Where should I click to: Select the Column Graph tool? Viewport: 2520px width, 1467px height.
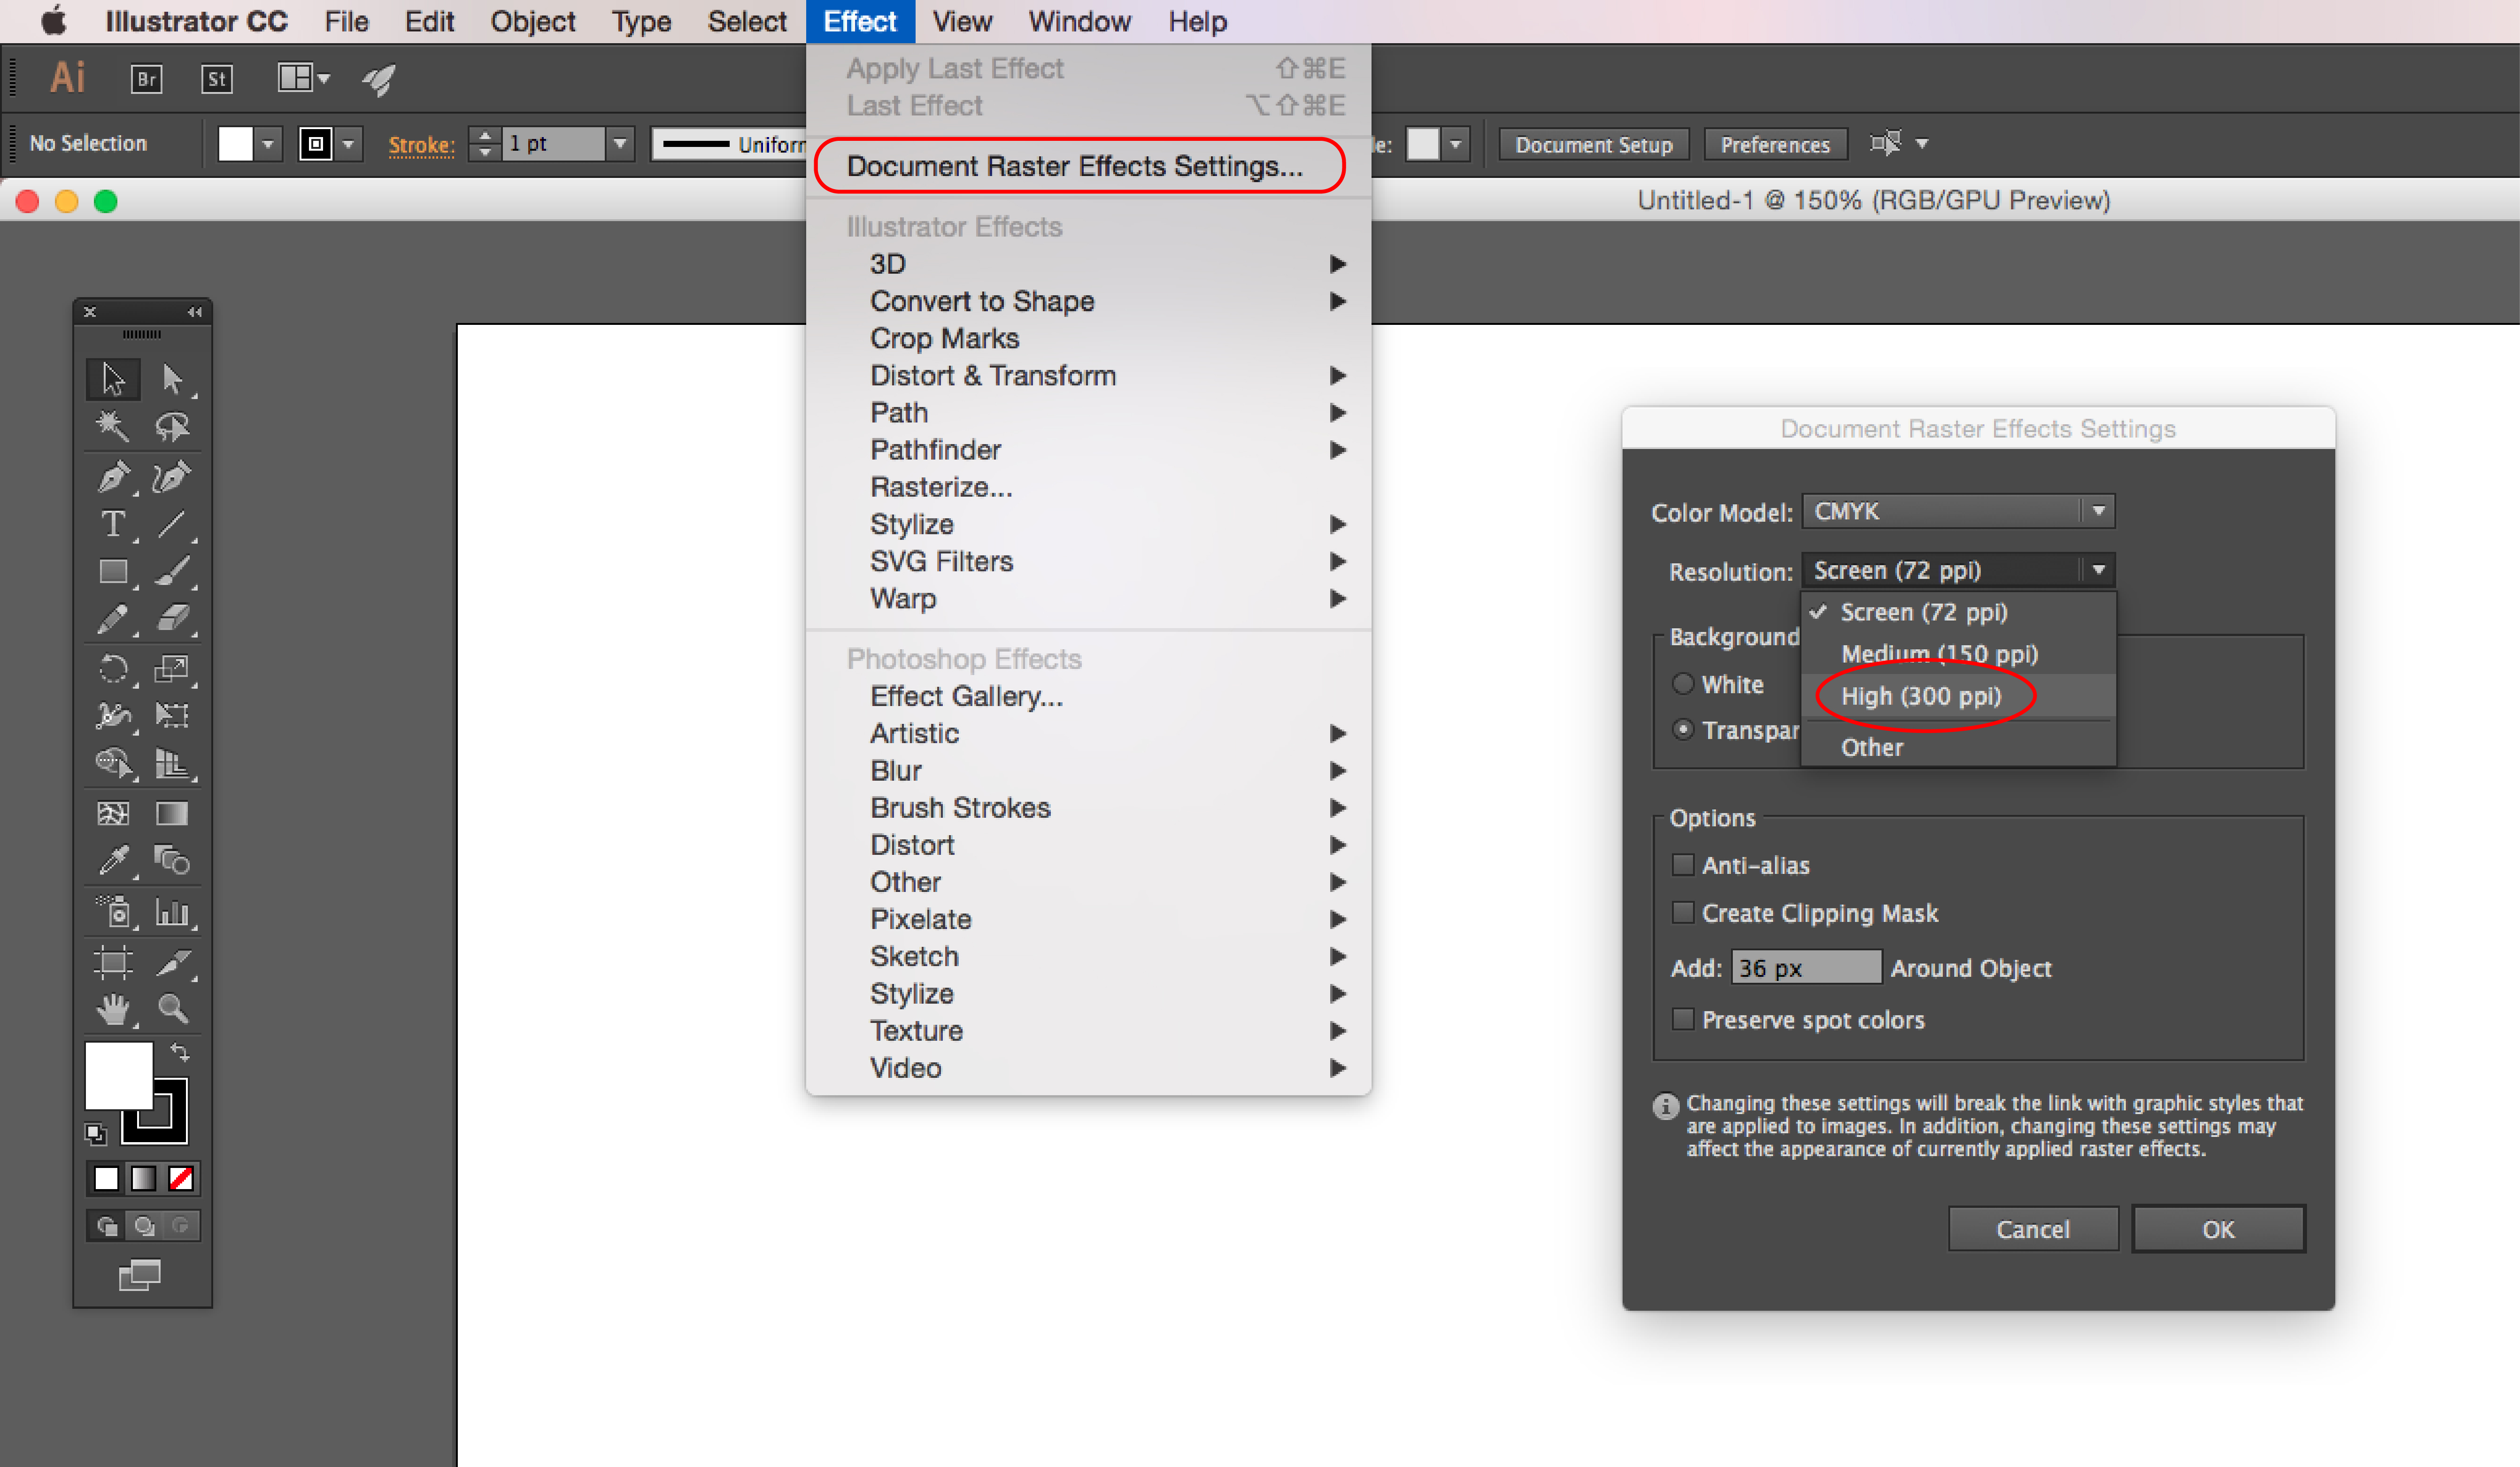172,912
